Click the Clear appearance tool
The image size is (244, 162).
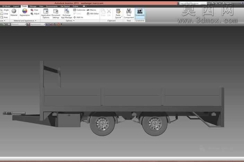(35, 10)
